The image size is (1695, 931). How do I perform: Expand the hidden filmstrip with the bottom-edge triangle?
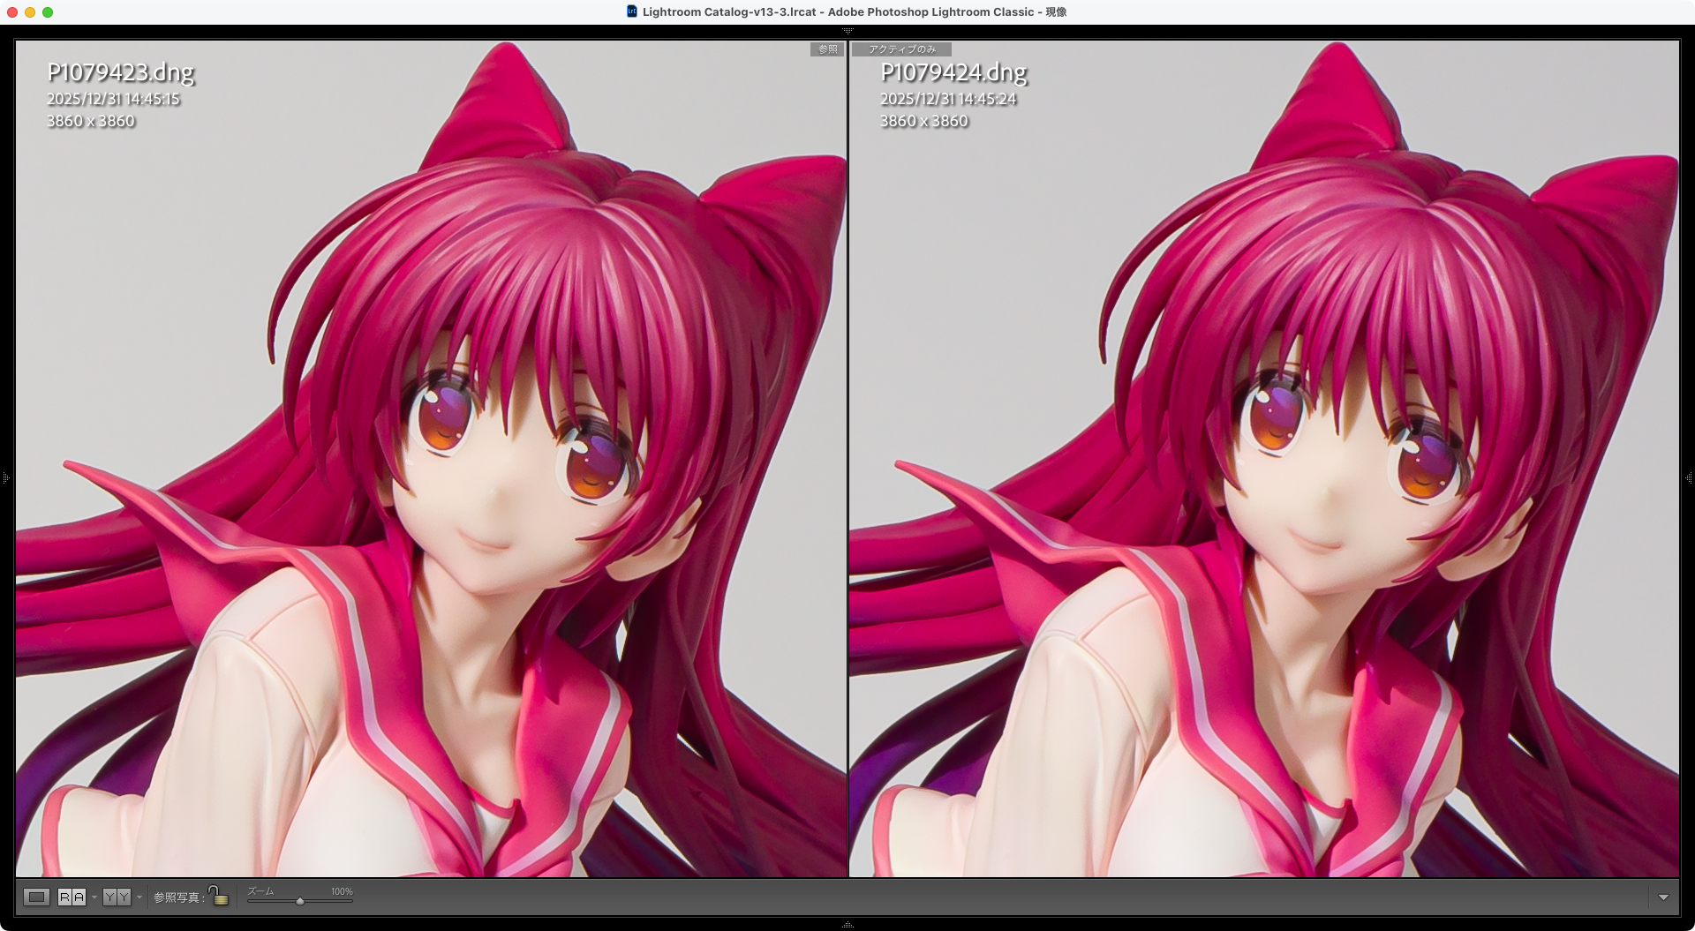pyautogui.click(x=847, y=926)
